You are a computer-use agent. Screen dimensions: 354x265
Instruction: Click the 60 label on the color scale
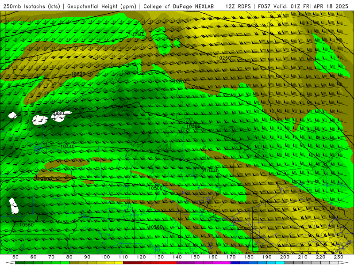[x=34, y=257]
